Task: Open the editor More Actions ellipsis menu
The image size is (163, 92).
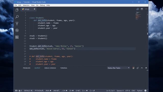Action: pos(146,9)
